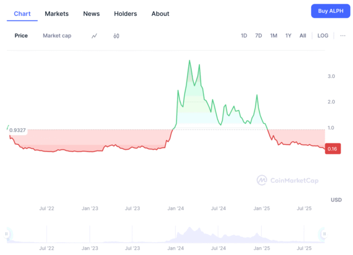This screenshot has width=353, height=255.
Task: Set time range to 1D
Action: [244, 35]
